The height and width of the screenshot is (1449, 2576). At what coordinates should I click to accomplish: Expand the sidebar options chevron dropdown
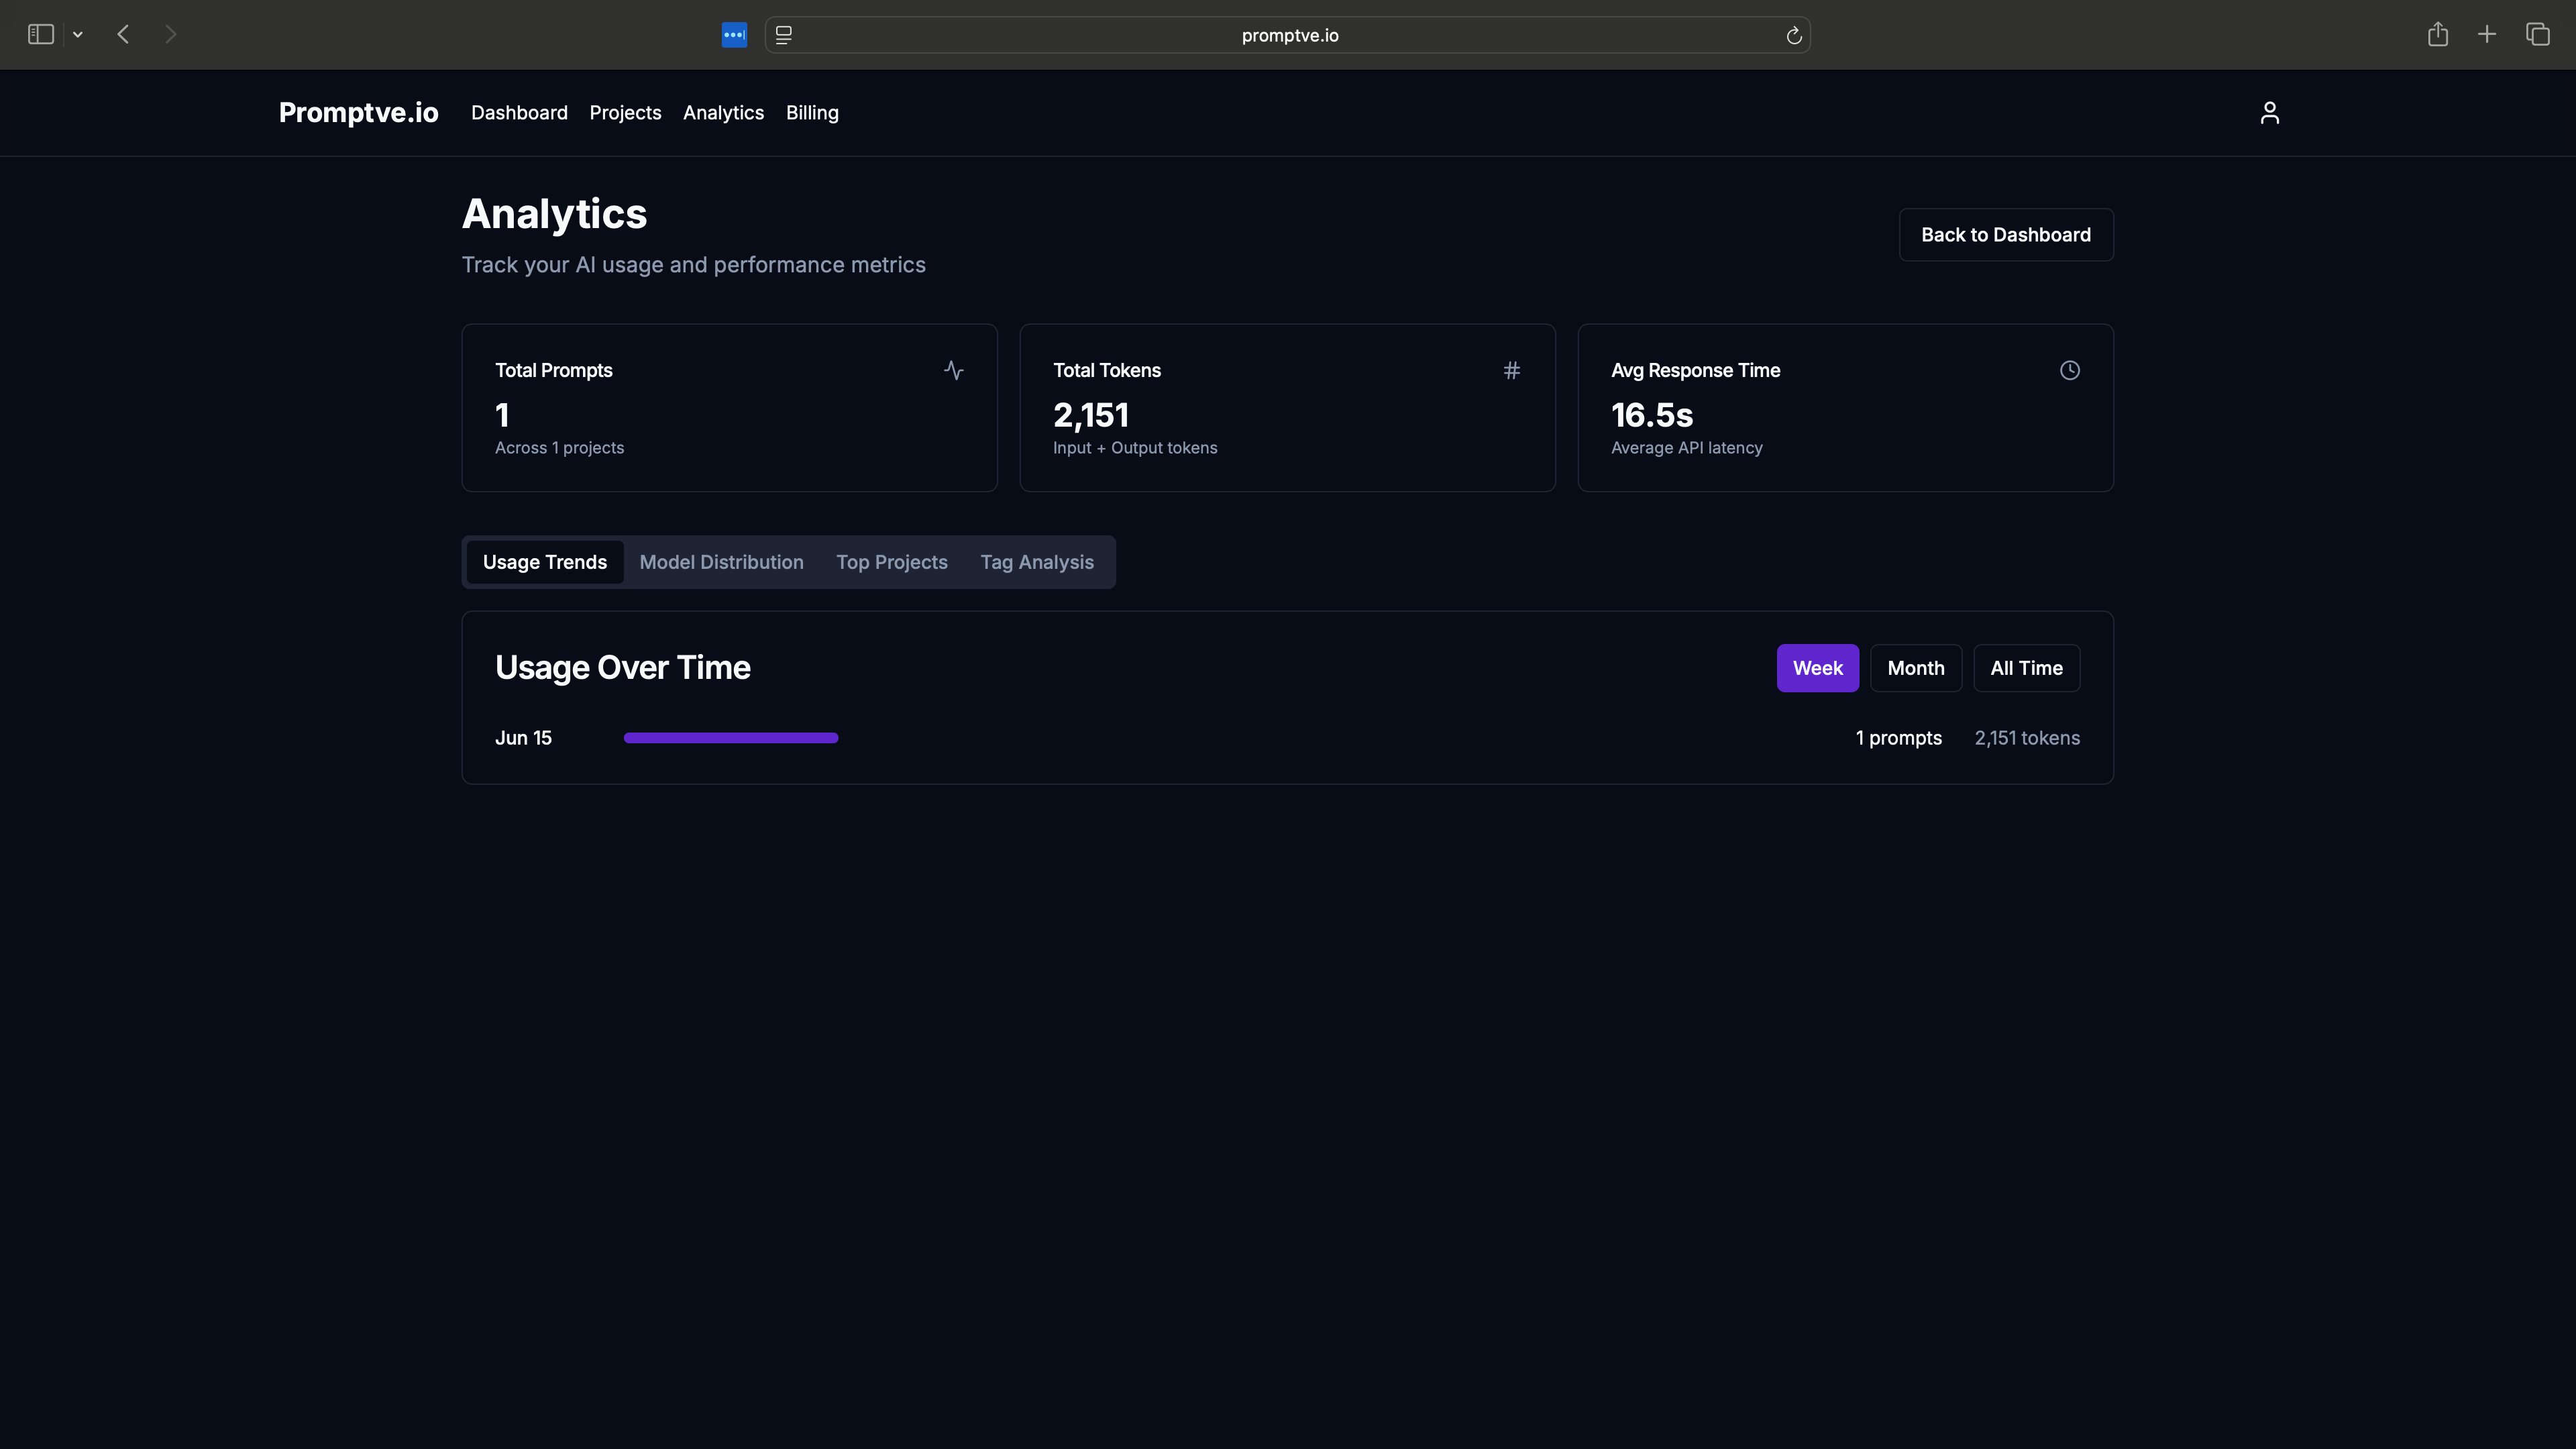tap(78, 35)
